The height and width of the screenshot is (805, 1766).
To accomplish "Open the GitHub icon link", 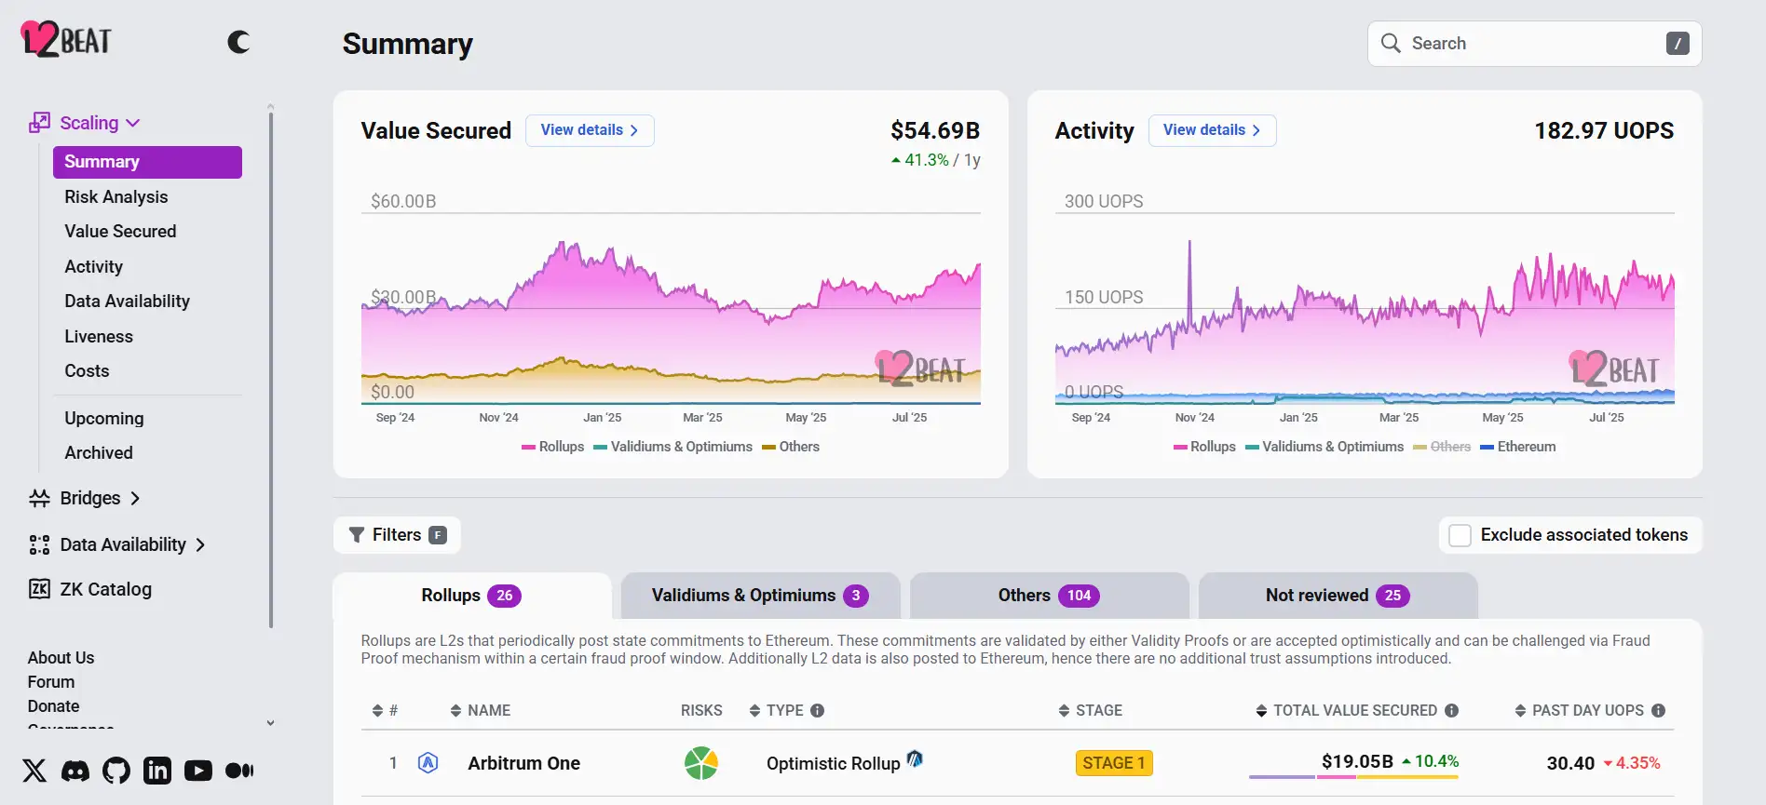I will (x=116, y=771).
